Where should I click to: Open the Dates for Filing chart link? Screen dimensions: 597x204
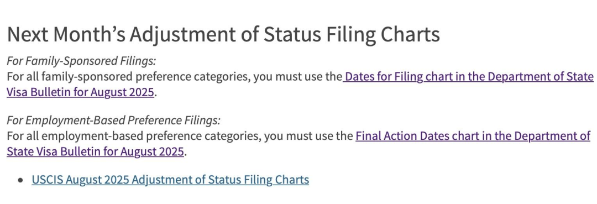point(468,77)
